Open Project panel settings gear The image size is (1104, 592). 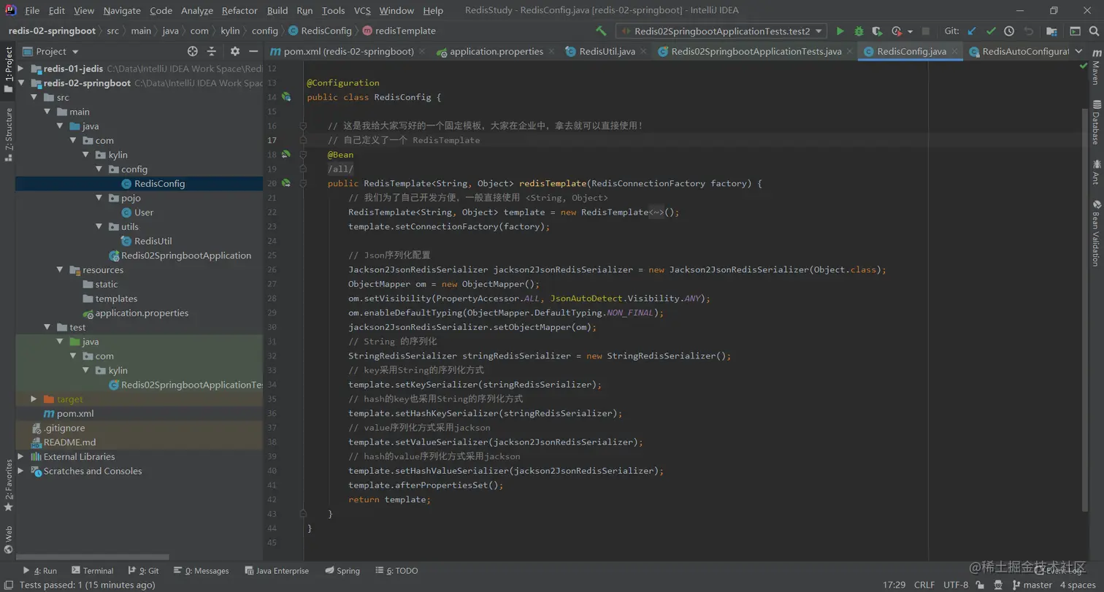235,51
